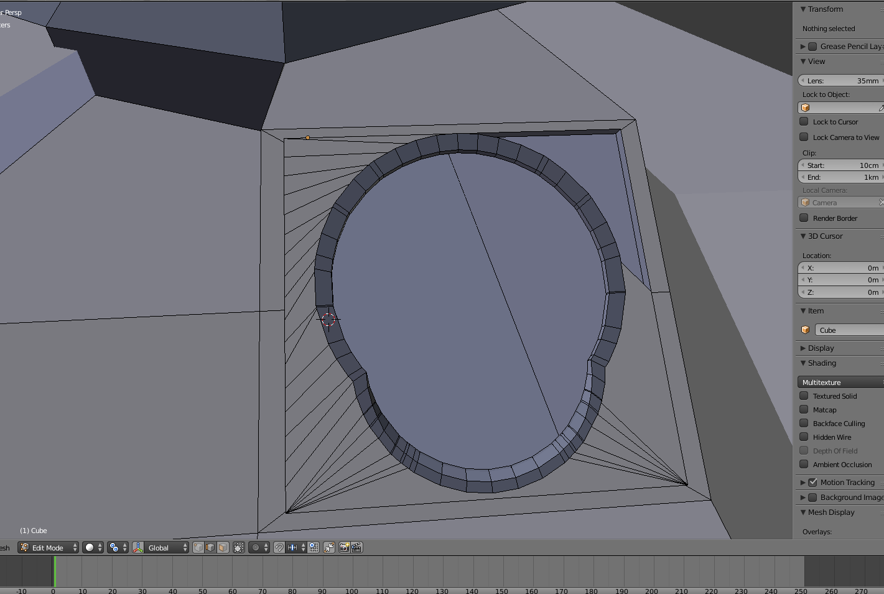Click the "Nothing selected" text
Image resolution: width=884 pixels, height=594 pixels.
(829, 29)
